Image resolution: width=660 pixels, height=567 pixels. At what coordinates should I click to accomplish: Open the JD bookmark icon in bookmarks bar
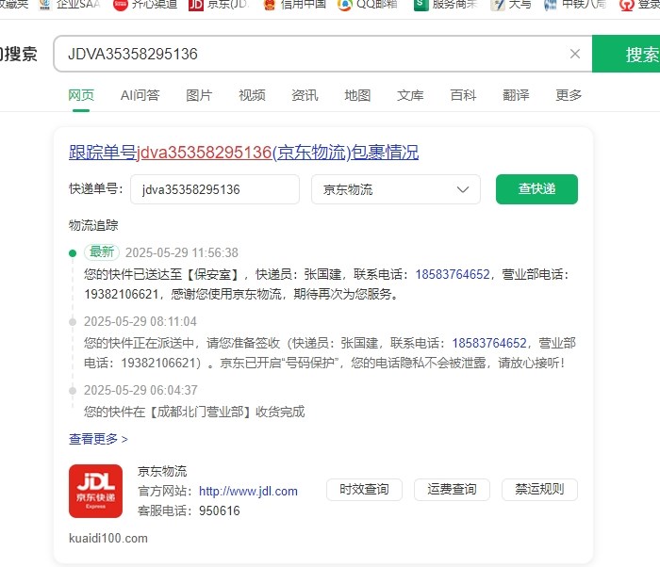196,5
